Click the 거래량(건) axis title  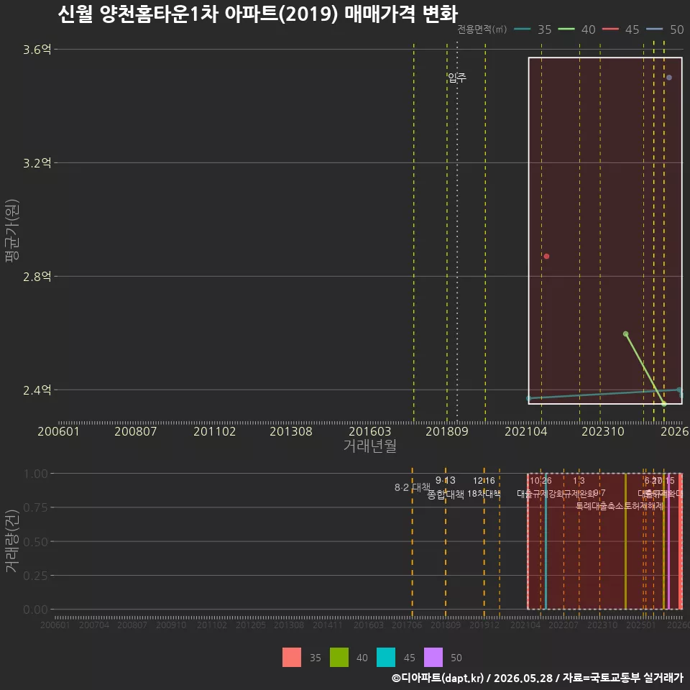coord(12,541)
